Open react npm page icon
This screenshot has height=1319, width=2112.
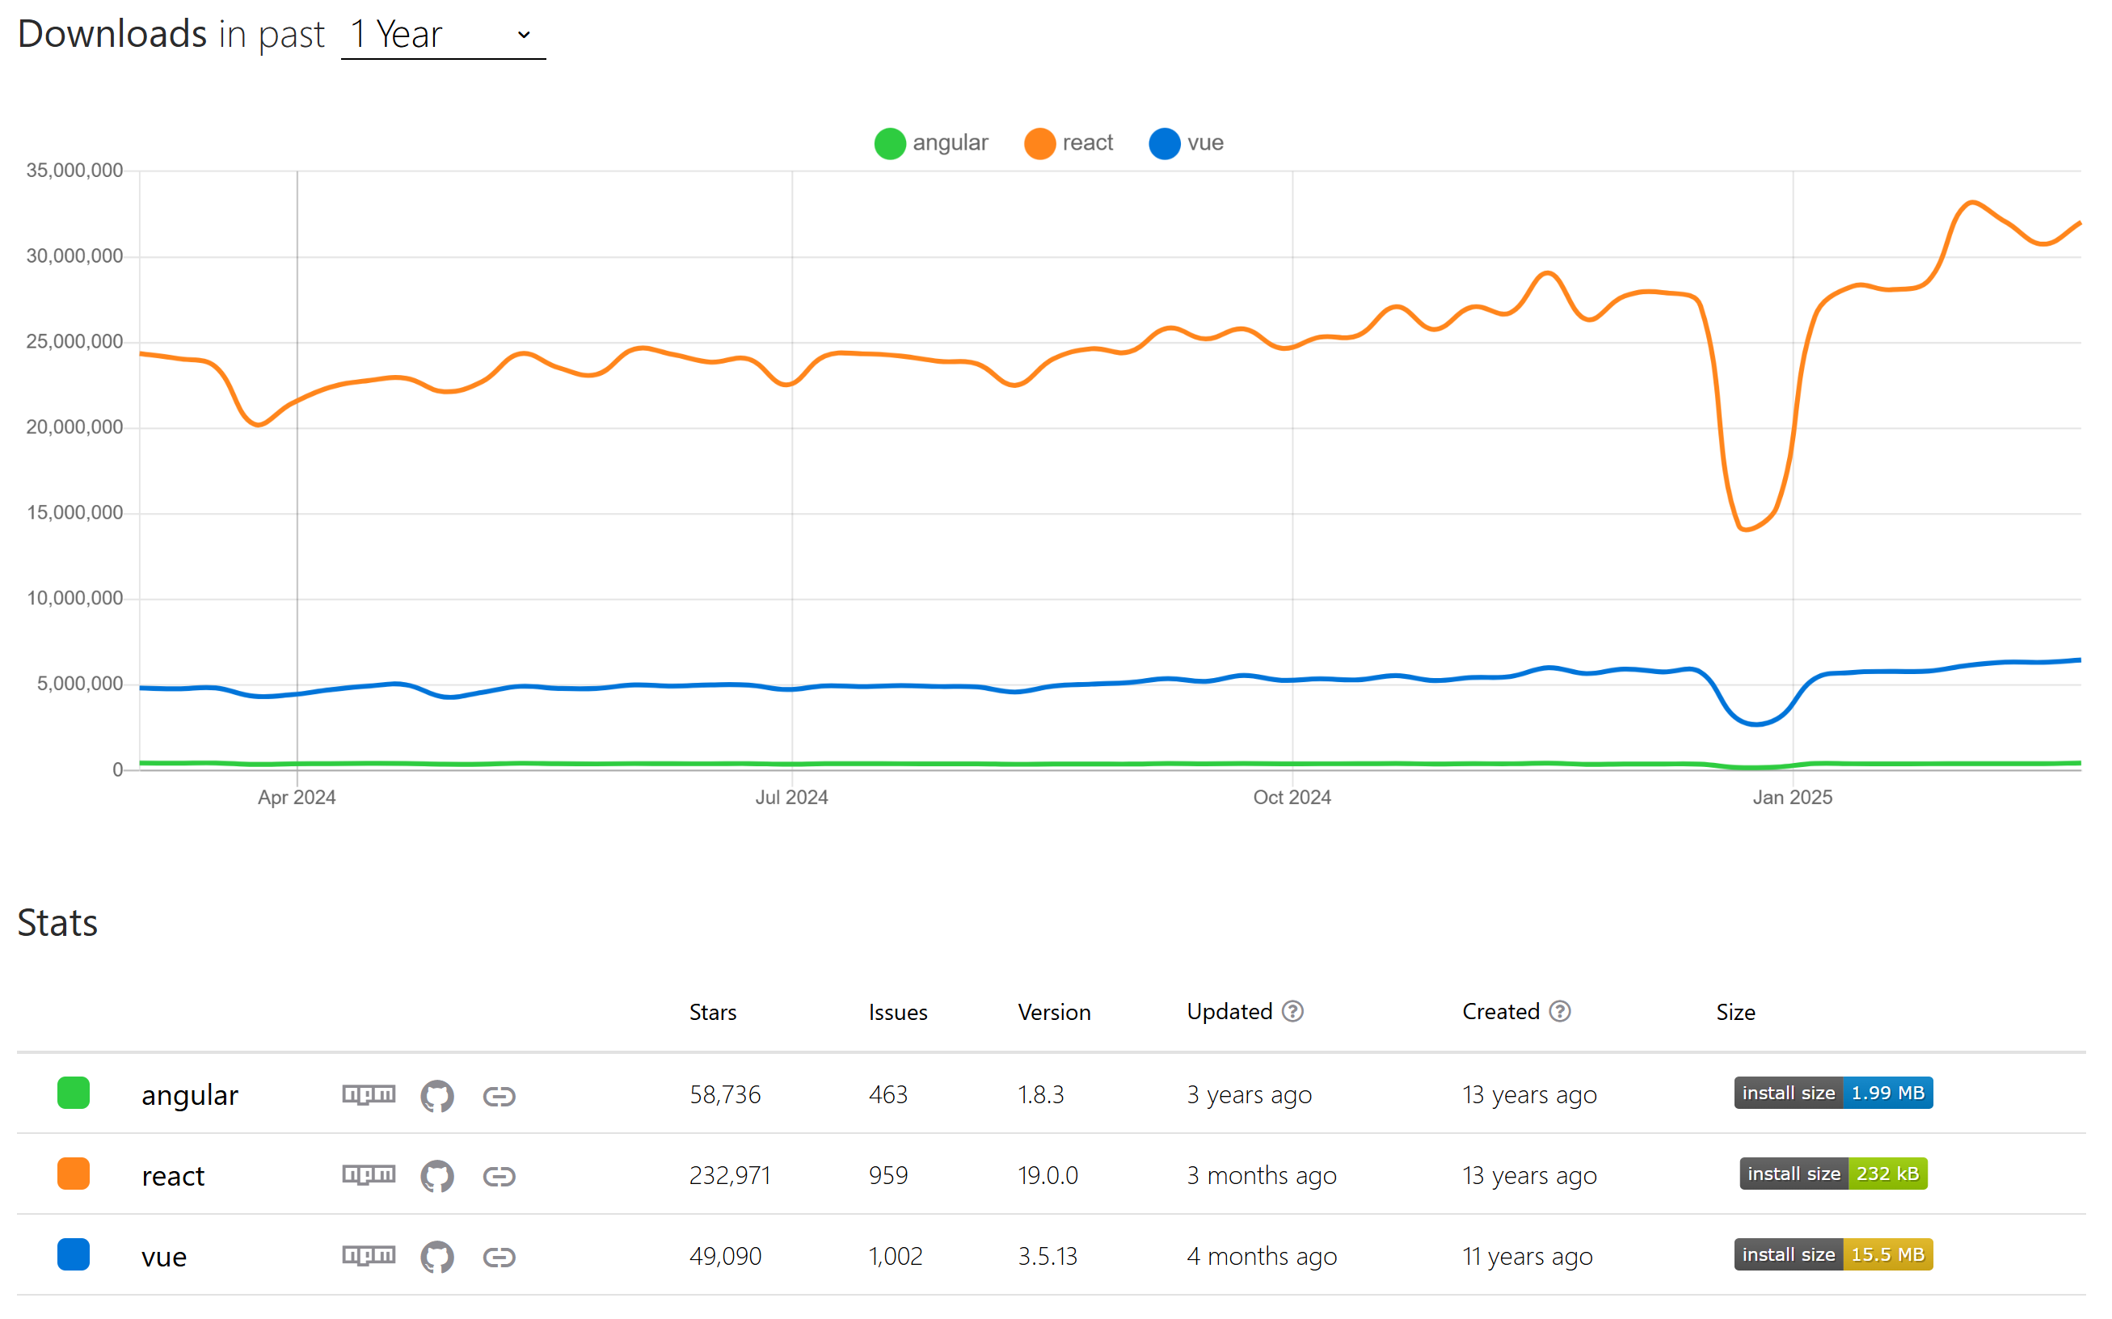(x=369, y=1175)
